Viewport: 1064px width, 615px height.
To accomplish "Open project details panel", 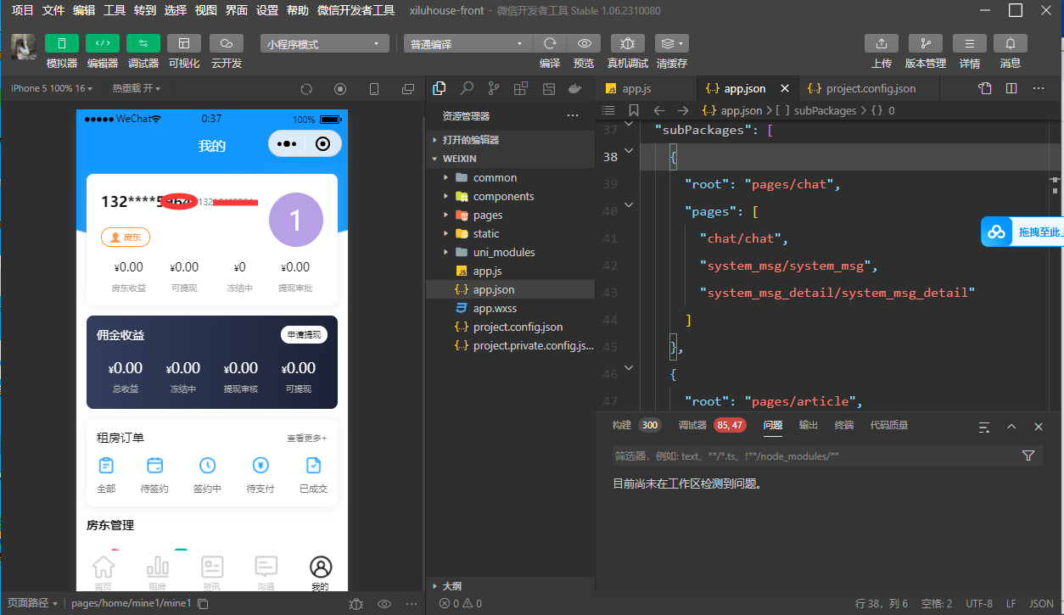I will tap(970, 43).
